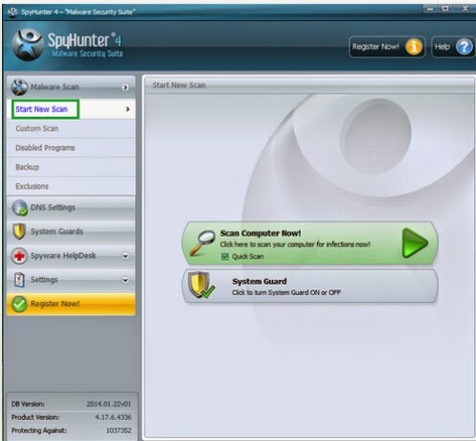
Task: Click the magnifying glass icon on Scan Computer Now
Action: pos(202,243)
